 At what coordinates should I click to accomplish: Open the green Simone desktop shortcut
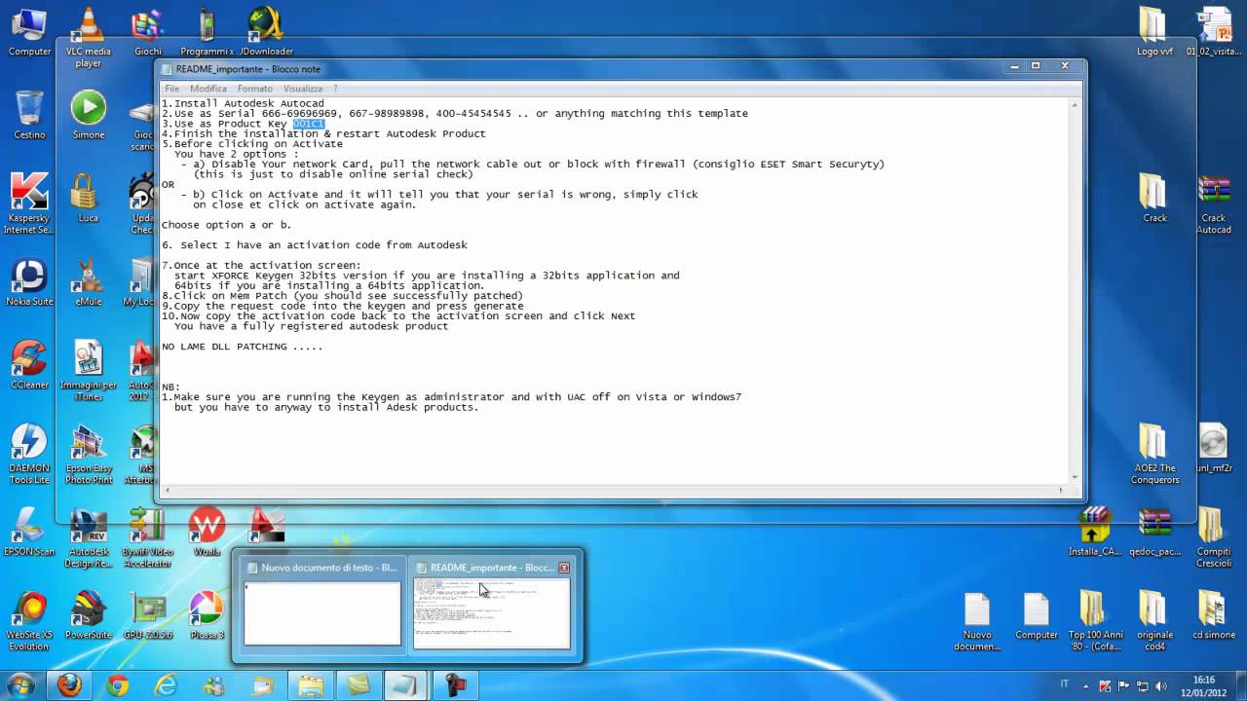pos(89,115)
